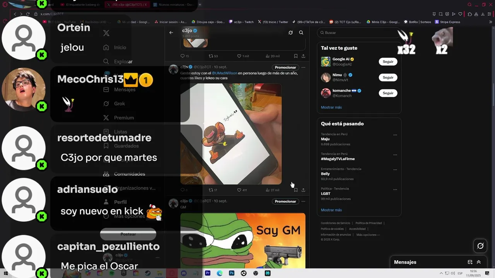Share the post with 27 mil views
Screen dimensions: 495x278
tap(303, 190)
